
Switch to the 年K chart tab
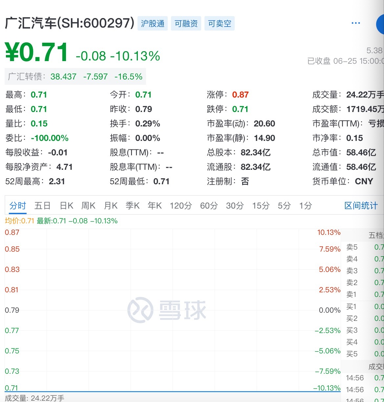tap(155, 206)
